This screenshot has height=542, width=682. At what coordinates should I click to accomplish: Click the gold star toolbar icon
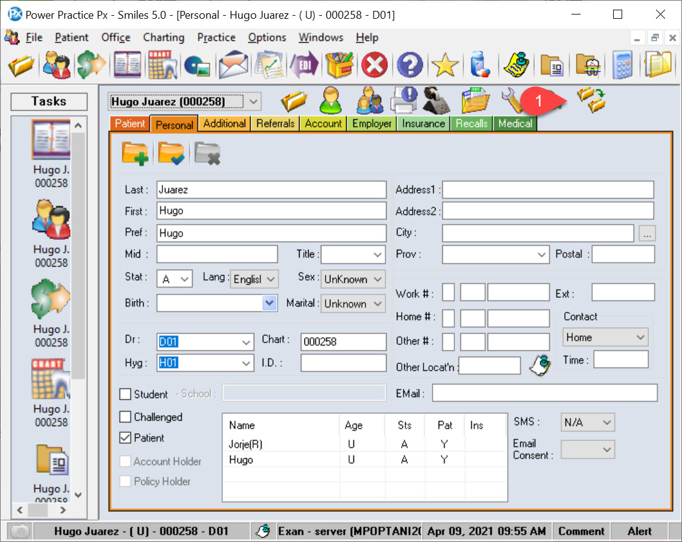445,65
